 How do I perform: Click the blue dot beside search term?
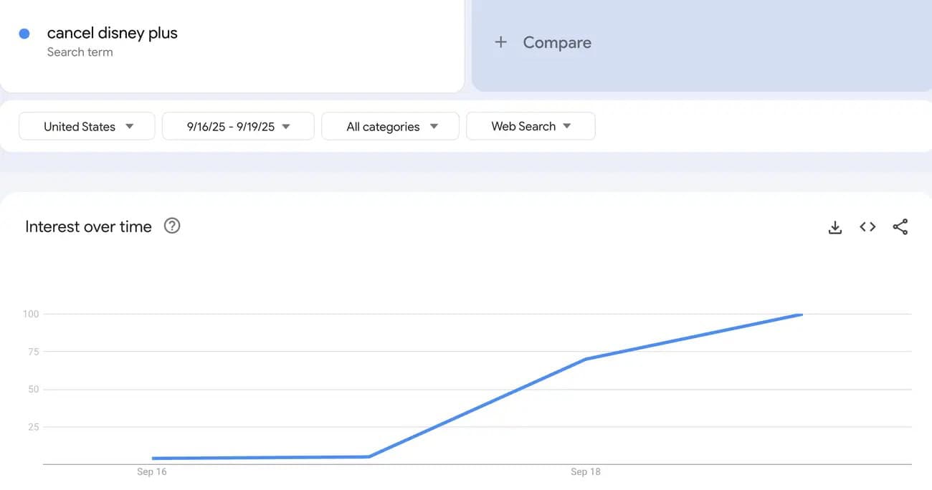(x=24, y=34)
